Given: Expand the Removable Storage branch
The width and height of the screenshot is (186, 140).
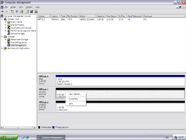Looking at the screenshot, I should pos(5,40).
